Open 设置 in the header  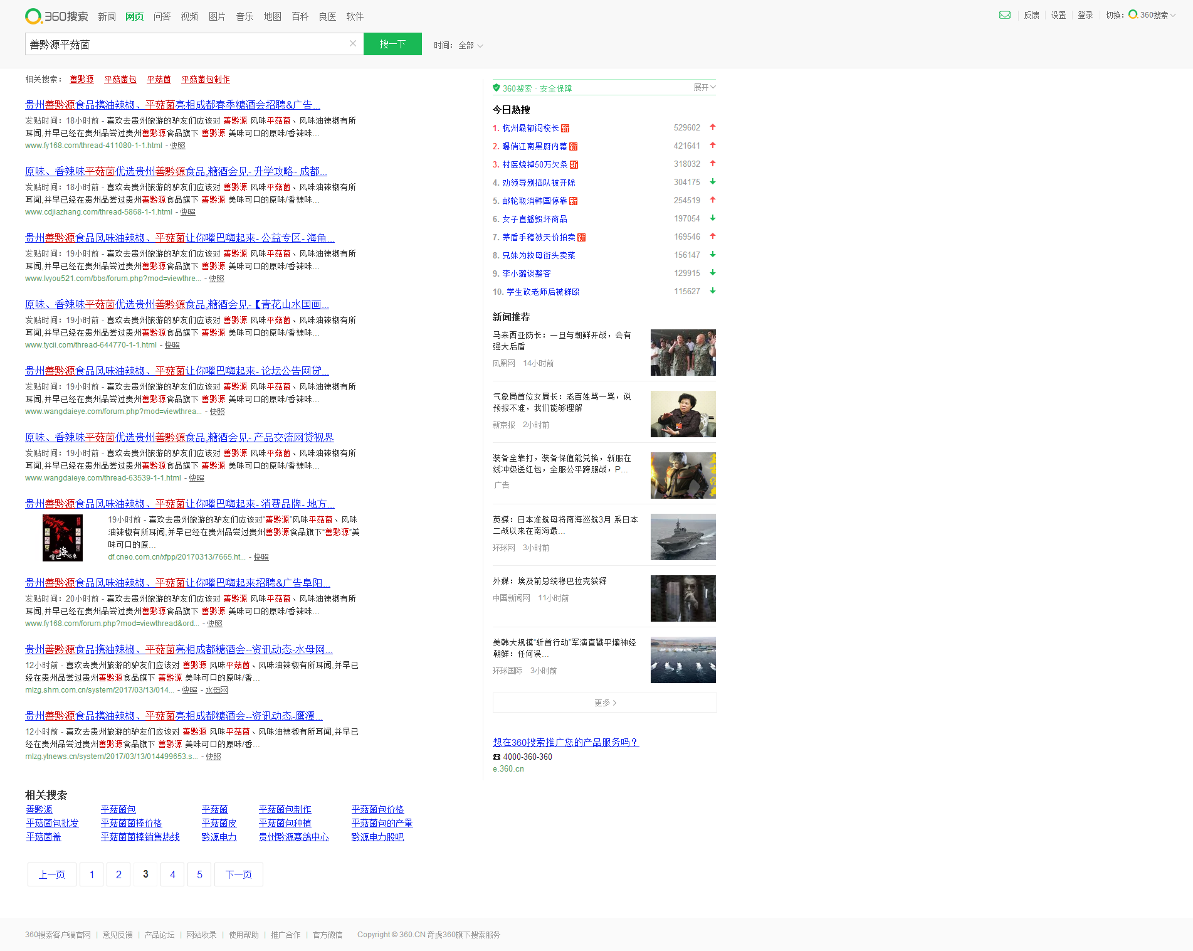point(1058,15)
